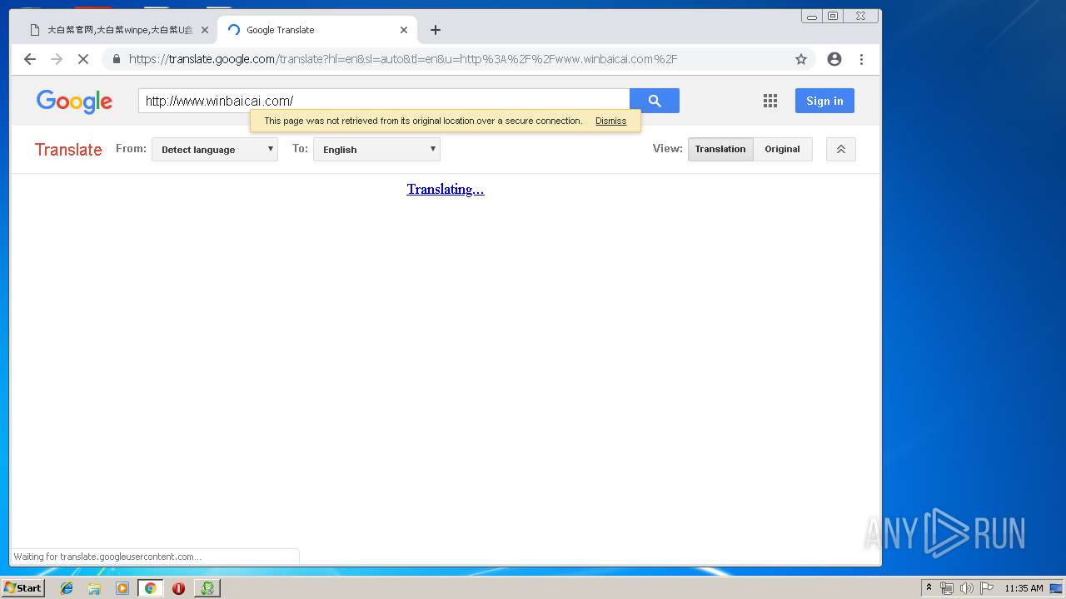This screenshot has height=599, width=1066.
Task: Click the Translating... link
Action: 446,189
